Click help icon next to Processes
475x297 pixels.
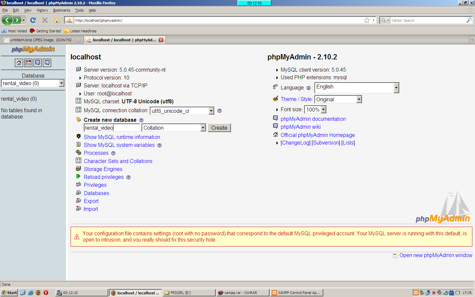(113, 153)
